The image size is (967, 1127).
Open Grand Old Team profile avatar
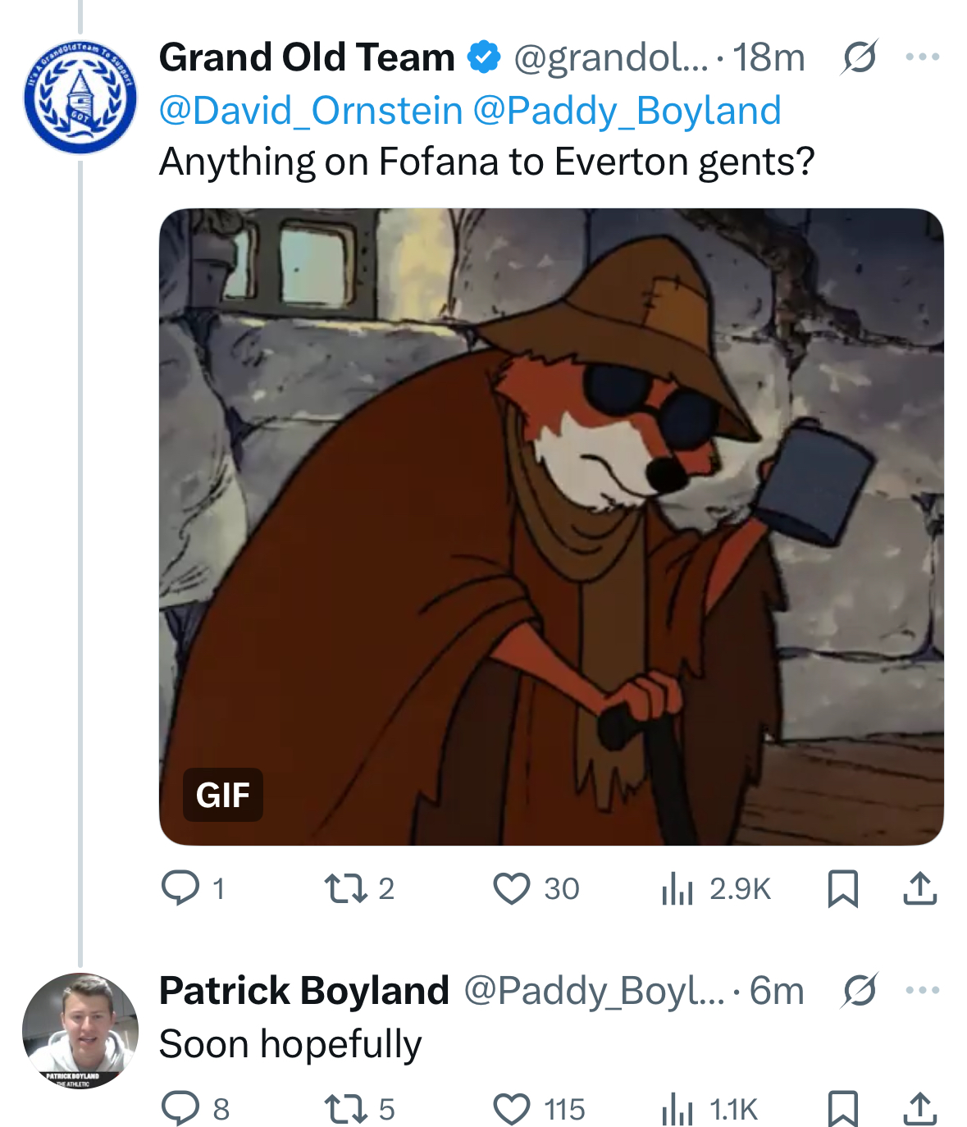80,98
